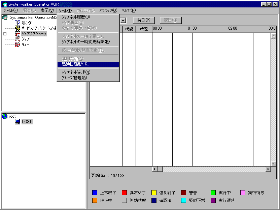The width and height of the screenshot is (280, 210).
Task: Click the 前日(P) button
Action: (144, 20)
